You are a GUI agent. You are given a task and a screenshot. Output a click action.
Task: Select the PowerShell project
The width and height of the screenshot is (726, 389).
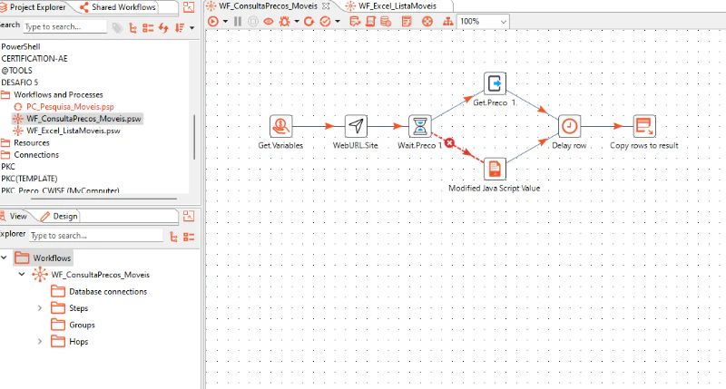click(x=21, y=47)
